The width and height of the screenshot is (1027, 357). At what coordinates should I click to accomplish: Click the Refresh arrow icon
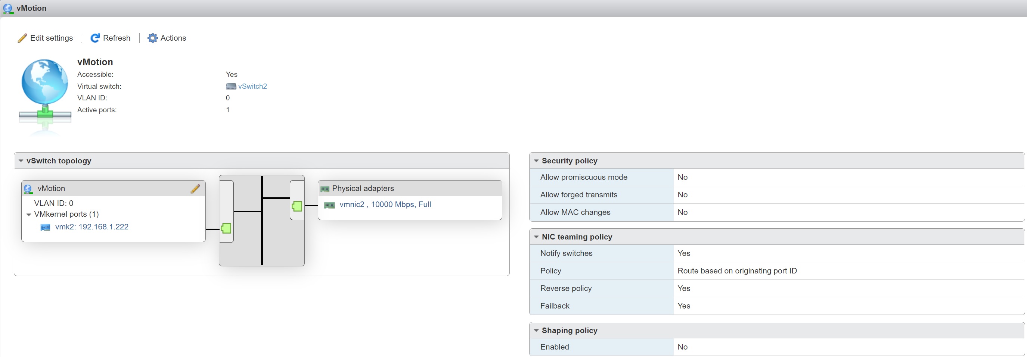(x=95, y=38)
